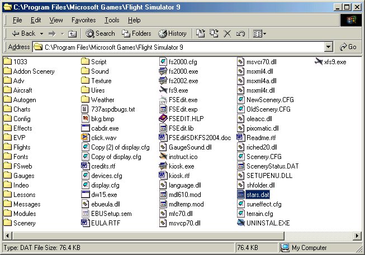Select the fs2000.exe icon

163,71
